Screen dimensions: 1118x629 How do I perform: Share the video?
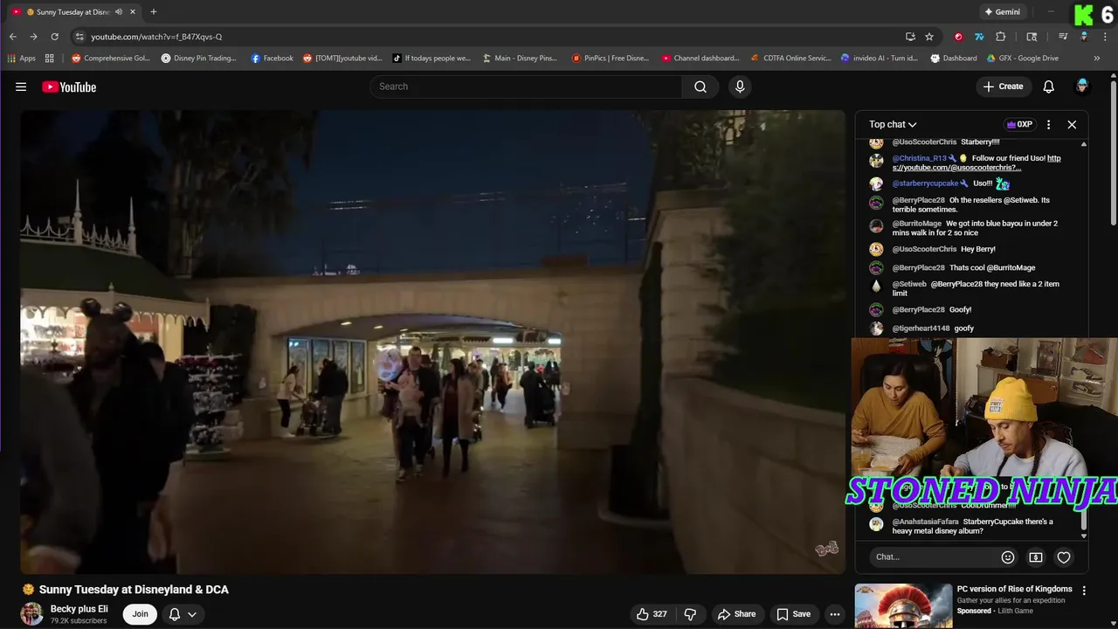pos(736,614)
